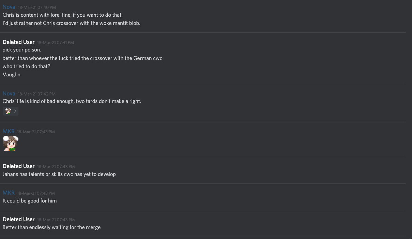Click the 'pick your poison.' message

tap(22, 50)
